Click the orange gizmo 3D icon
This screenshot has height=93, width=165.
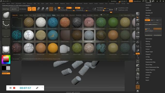(x=51, y=9)
